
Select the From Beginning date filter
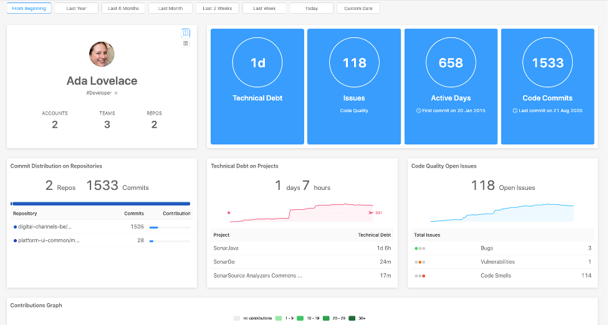(x=29, y=9)
